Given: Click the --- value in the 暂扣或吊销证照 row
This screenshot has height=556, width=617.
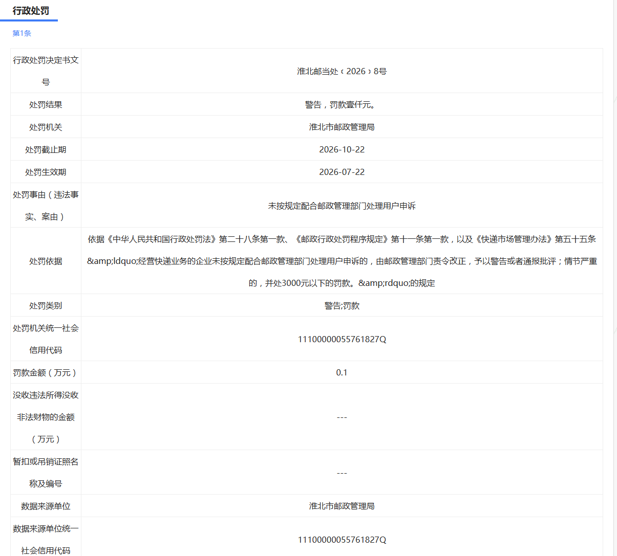Looking at the screenshot, I should (x=342, y=473).
